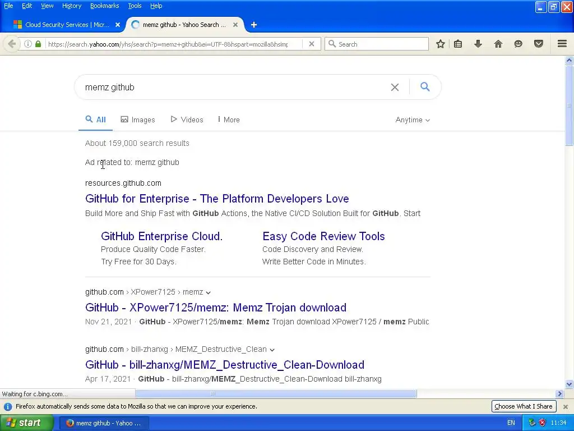Viewport: 574px width, 431px height.
Task: Open the Pocket toolbar icon
Action: [x=539, y=44]
